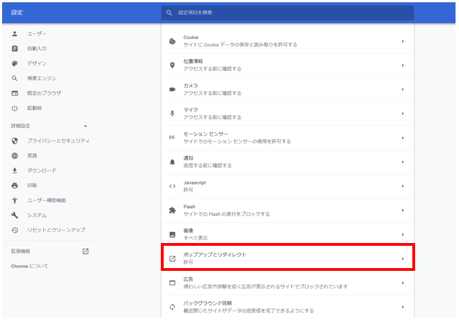Image resolution: width=459 pixels, height=321 pixels.
Task: Click the Flash puzzle piece icon
Action: [172, 210]
